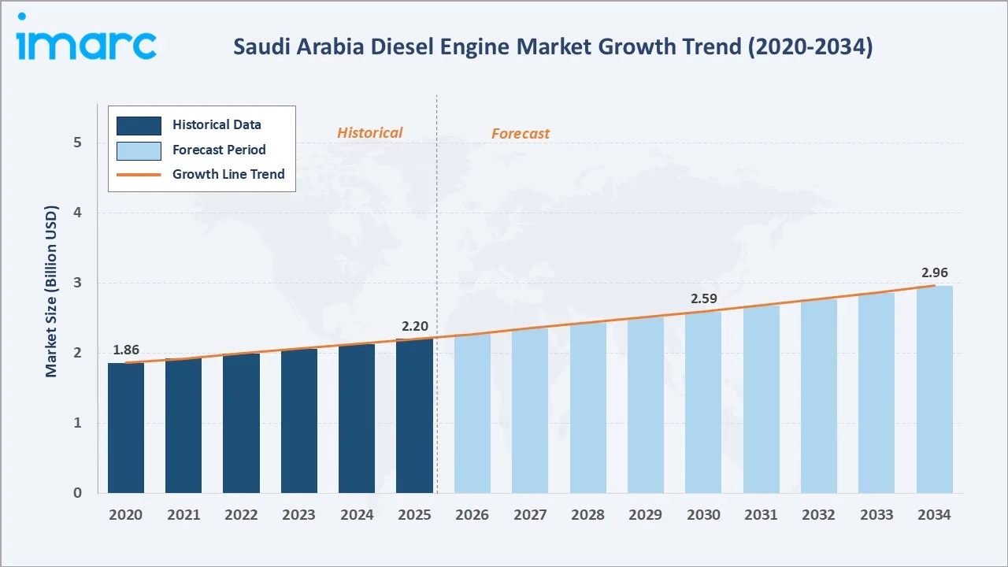This screenshot has width=1008, height=567.
Task: Click the orange Growth Line Trend legend line
Action: [x=139, y=175]
